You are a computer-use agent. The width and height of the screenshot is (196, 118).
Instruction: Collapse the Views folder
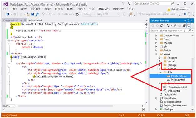point(156,54)
